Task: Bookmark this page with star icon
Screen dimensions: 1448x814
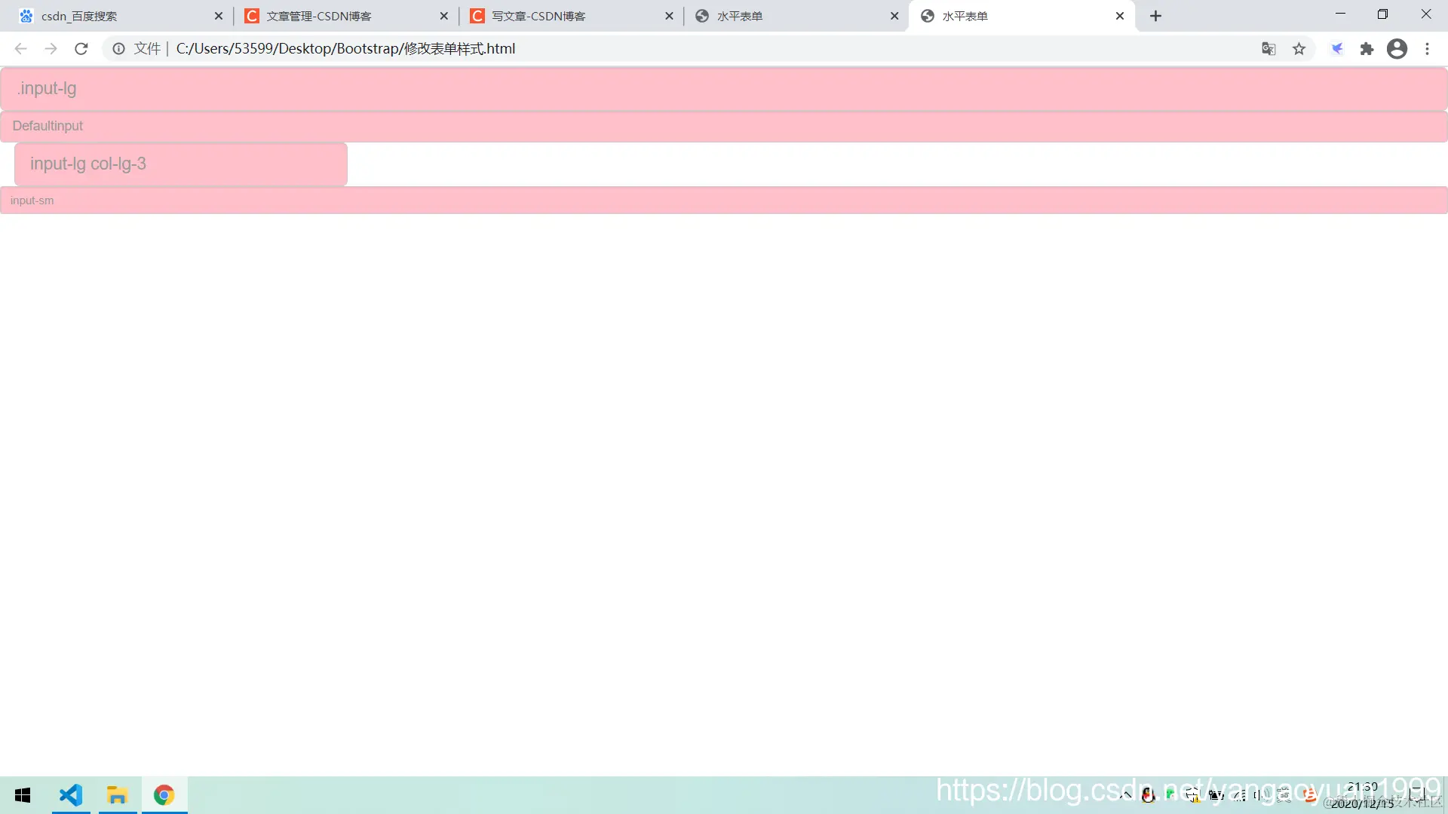Action: [x=1299, y=49]
